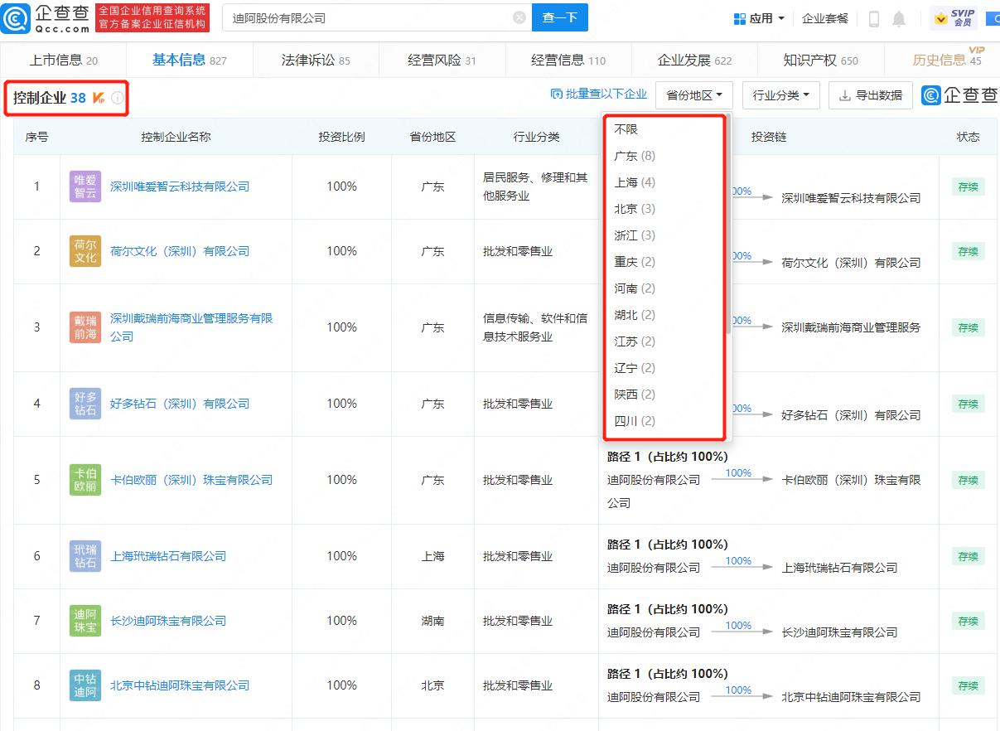Switch to the 法律诉讼 tab

[316, 60]
